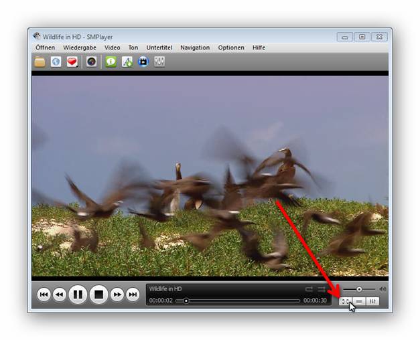Minimize the SMPlayer window
The height and width of the screenshot is (340, 420).
(345, 37)
